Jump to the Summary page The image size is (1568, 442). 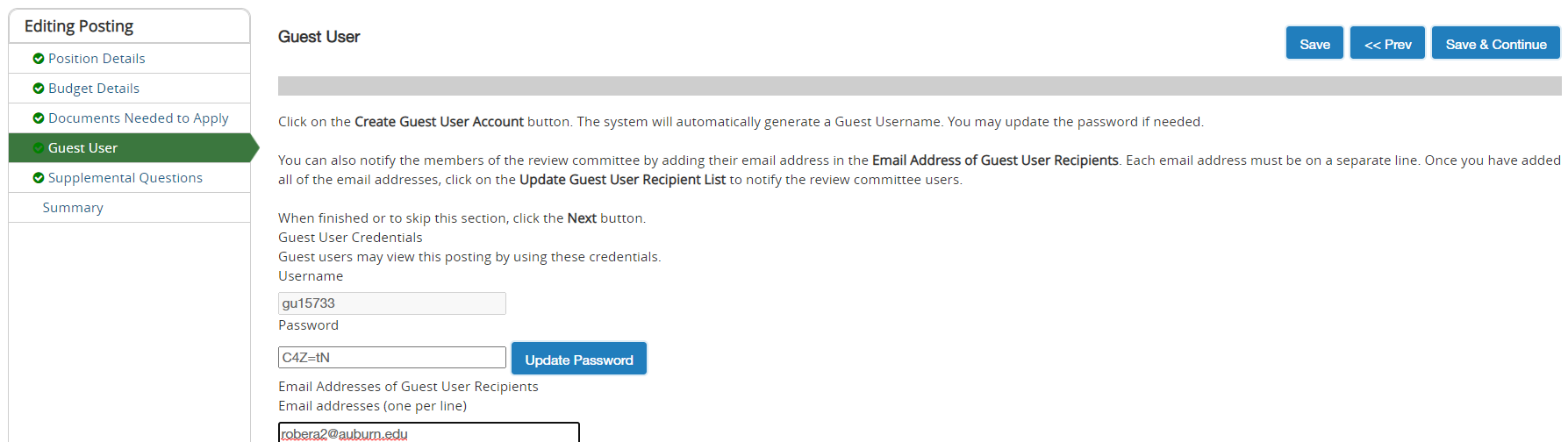[73, 208]
